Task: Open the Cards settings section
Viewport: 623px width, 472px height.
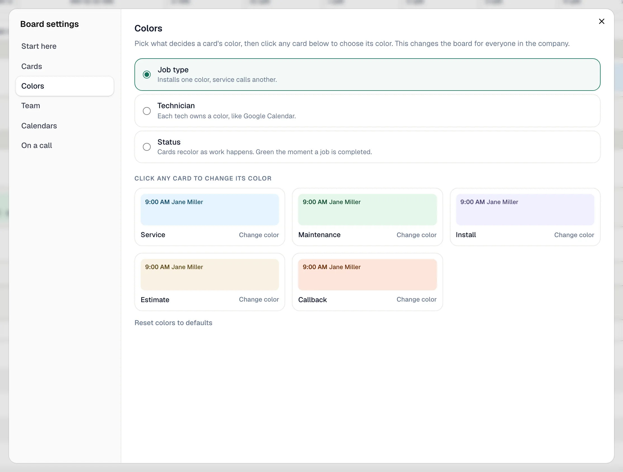Action: pos(65,66)
